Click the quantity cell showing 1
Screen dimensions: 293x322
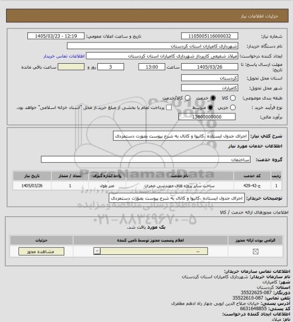click(70, 186)
